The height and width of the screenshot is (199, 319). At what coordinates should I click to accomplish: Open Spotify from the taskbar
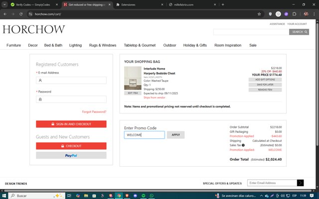point(144,196)
